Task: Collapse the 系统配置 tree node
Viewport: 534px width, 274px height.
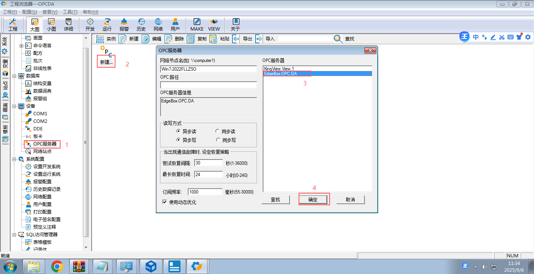Action: [x=14, y=159]
